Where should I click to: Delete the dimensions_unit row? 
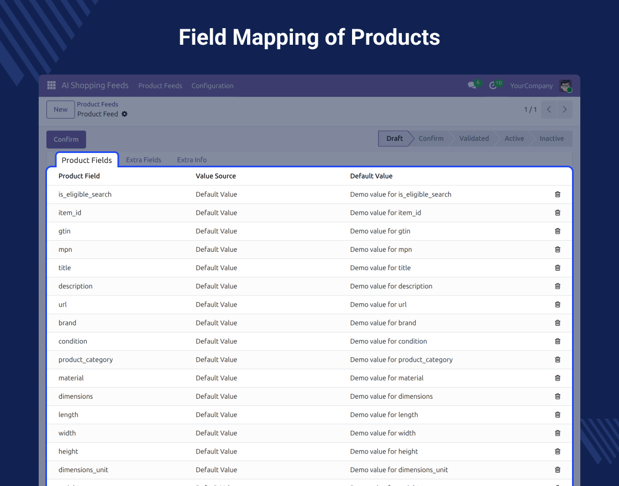pos(558,469)
